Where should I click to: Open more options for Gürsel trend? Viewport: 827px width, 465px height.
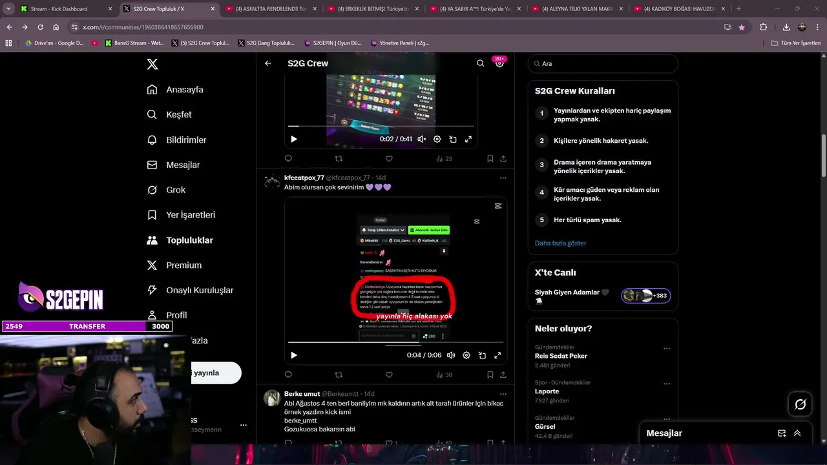click(x=667, y=418)
